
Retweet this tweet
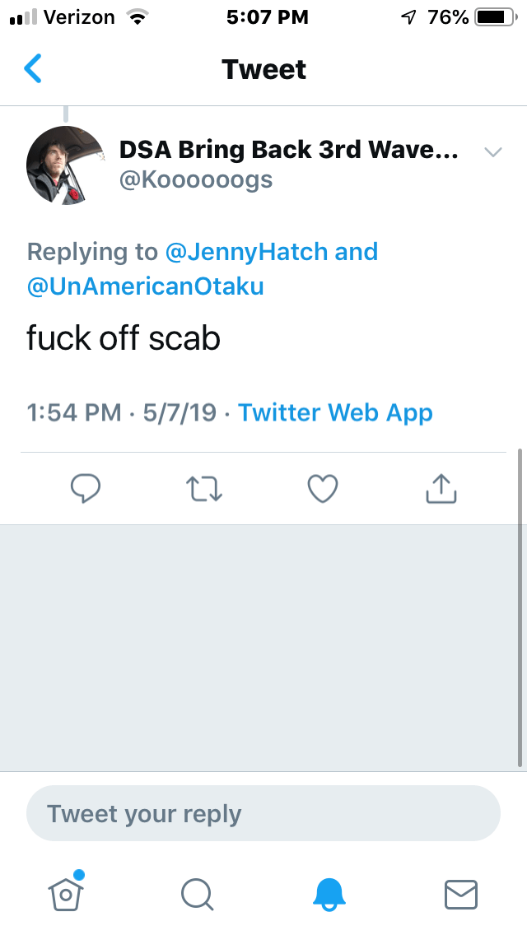tap(205, 488)
